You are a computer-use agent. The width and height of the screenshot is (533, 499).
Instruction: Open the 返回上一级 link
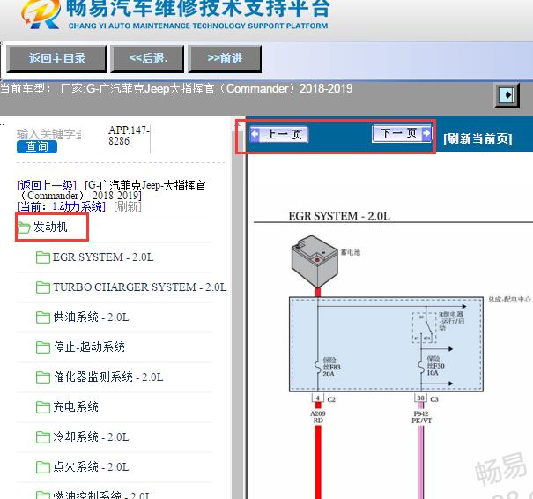point(47,185)
